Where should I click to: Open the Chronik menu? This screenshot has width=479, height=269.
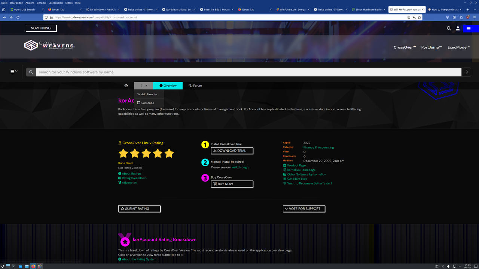(41, 3)
